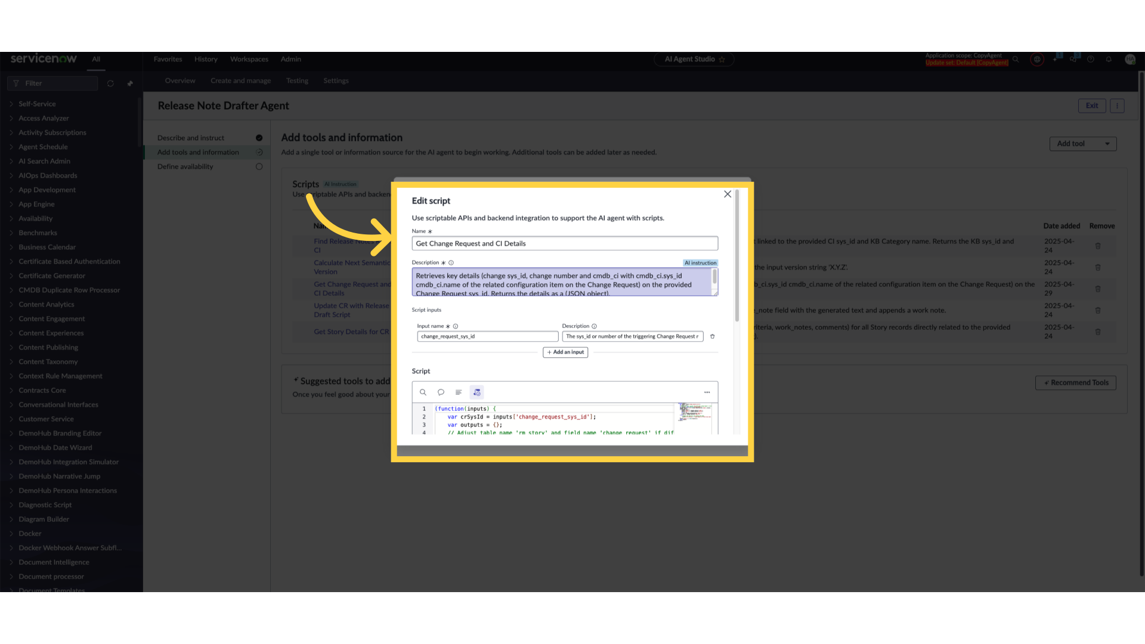Expand the Access Analyzer navigator section
This screenshot has width=1145, height=644.
point(11,118)
